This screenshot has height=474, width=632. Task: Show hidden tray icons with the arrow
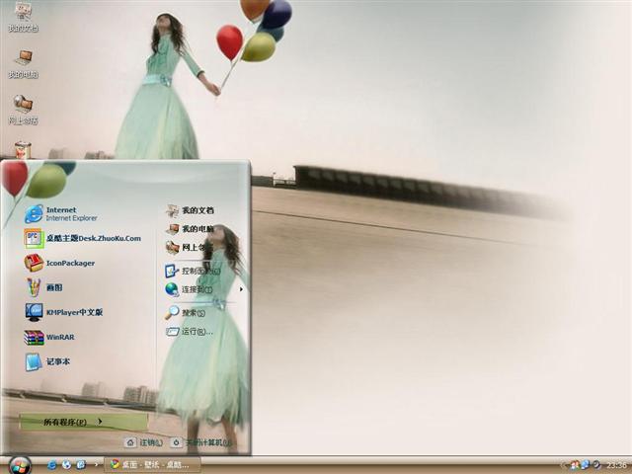coord(563,464)
